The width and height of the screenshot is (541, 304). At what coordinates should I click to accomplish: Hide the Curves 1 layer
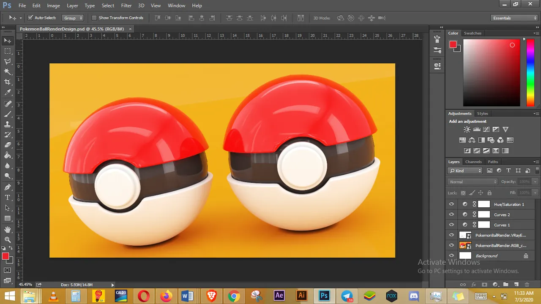pos(451,225)
